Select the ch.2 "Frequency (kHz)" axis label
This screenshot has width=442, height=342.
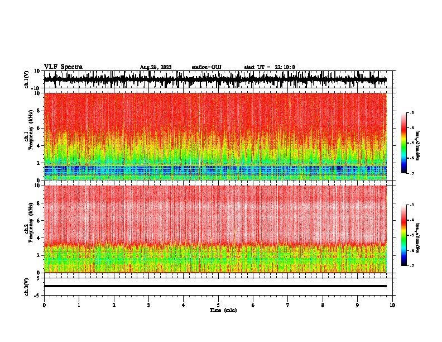coord(31,222)
